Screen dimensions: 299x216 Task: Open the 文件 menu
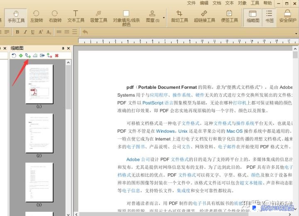point(191,3)
